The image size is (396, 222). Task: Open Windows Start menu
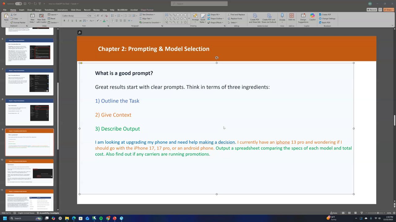pos(5,218)
